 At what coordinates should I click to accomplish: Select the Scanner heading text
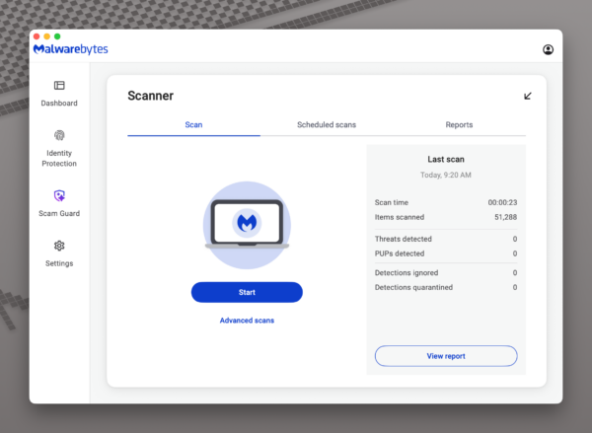coord(151,96)
